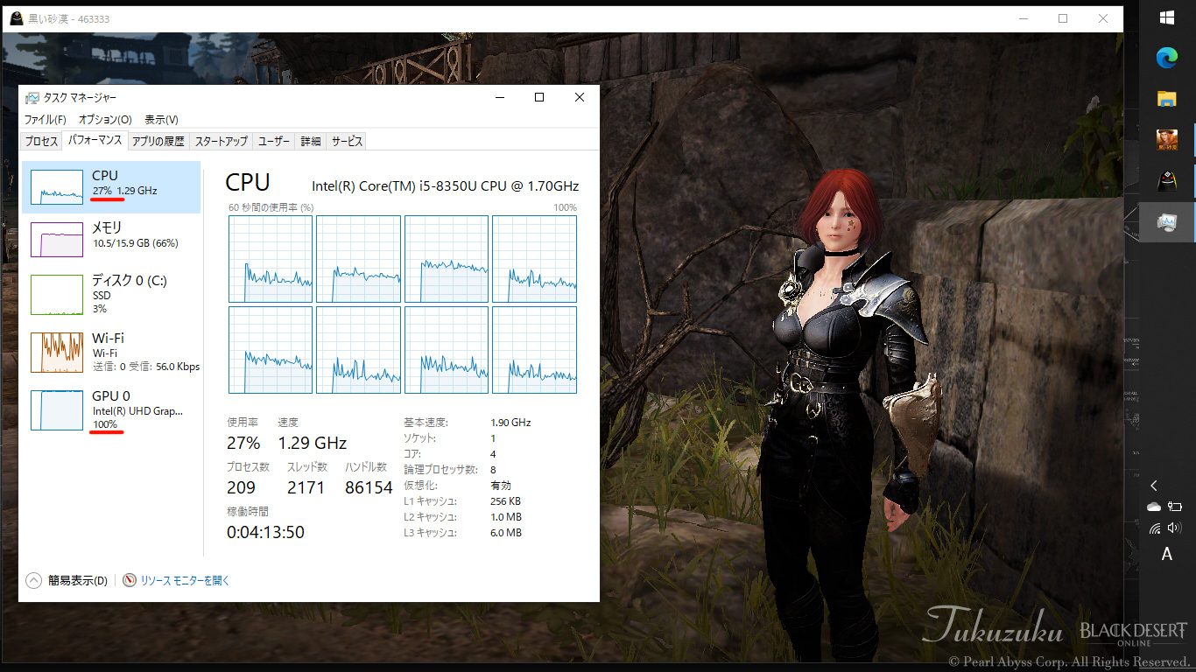Click the Task Manager taskbar icon

pyautogui.click(x=1166, y=222)
